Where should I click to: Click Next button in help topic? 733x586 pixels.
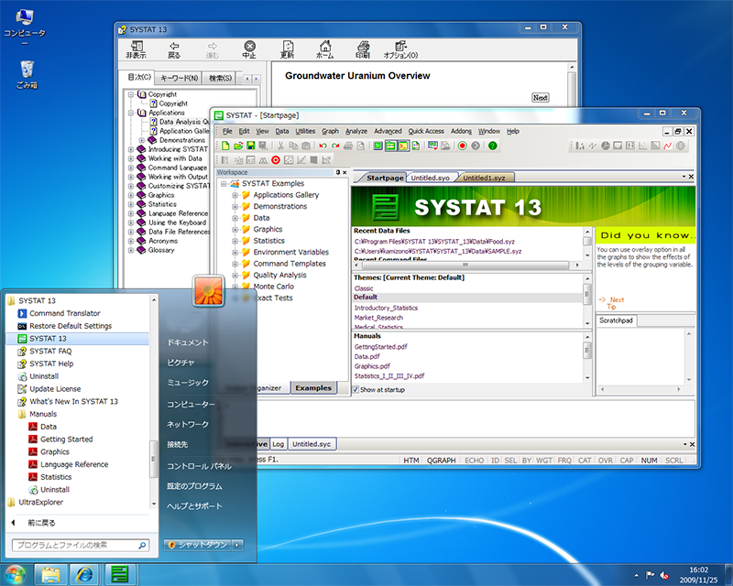coord(541,98)
